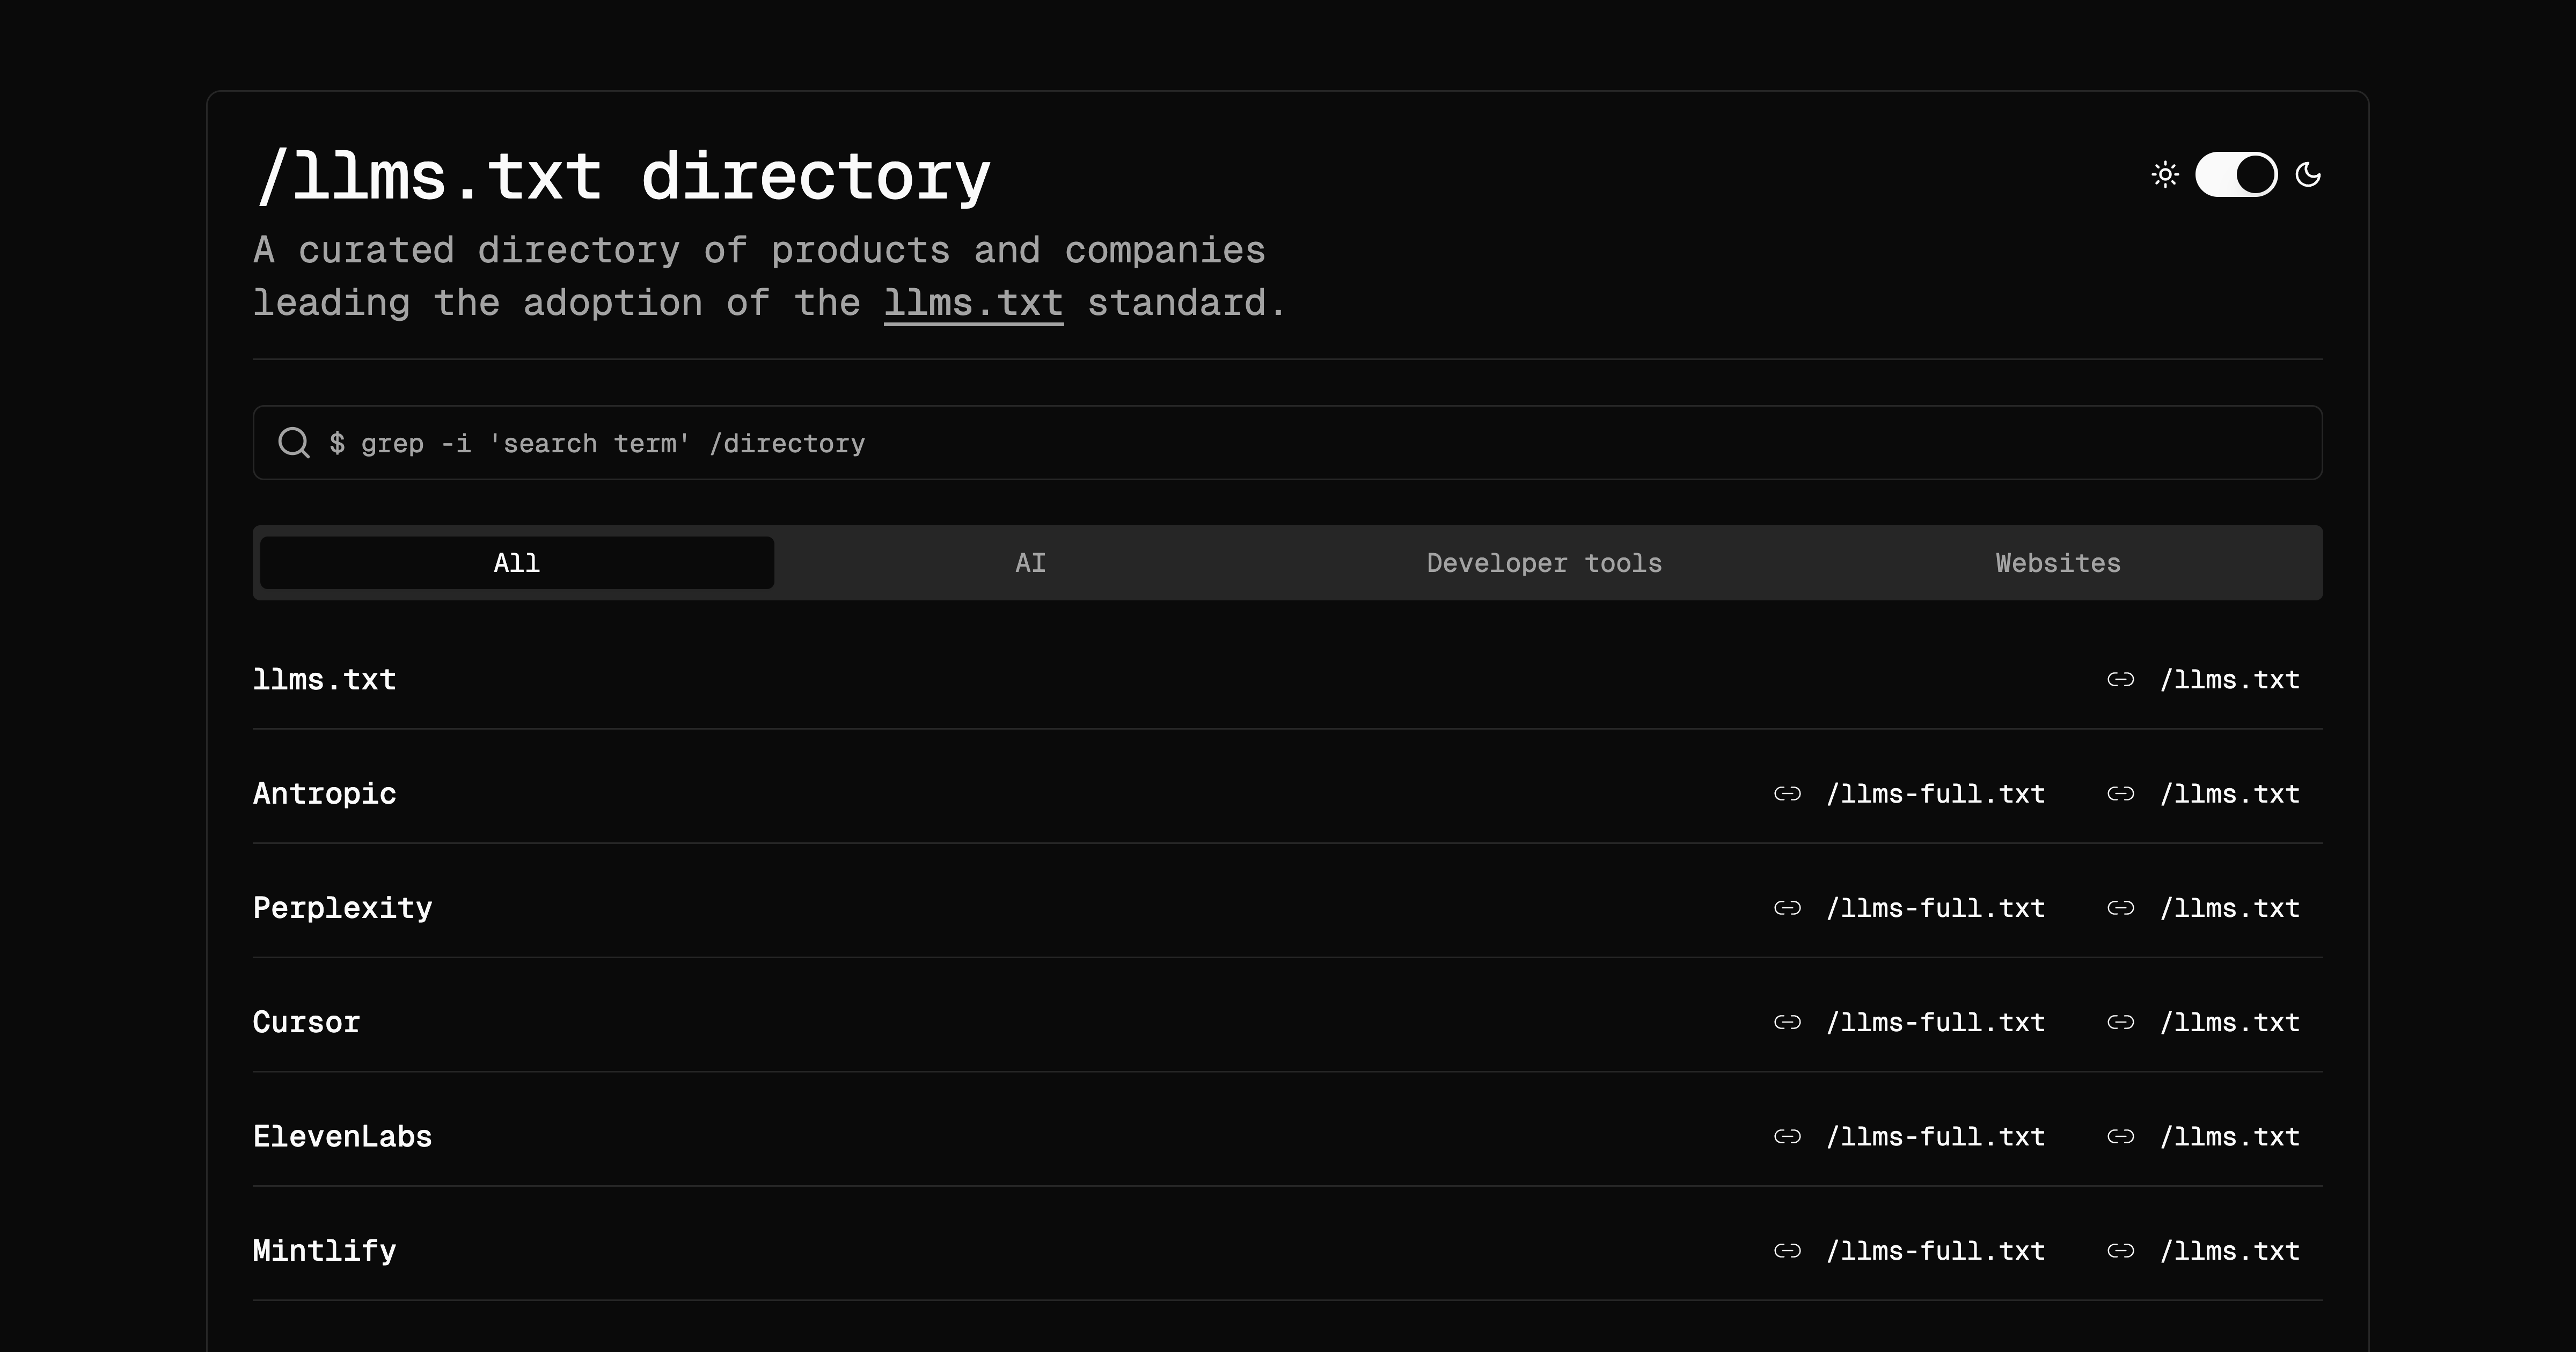Click the sun light-mode icon
Viewport: 2576px width, 1352px height.
[2165, 175]
